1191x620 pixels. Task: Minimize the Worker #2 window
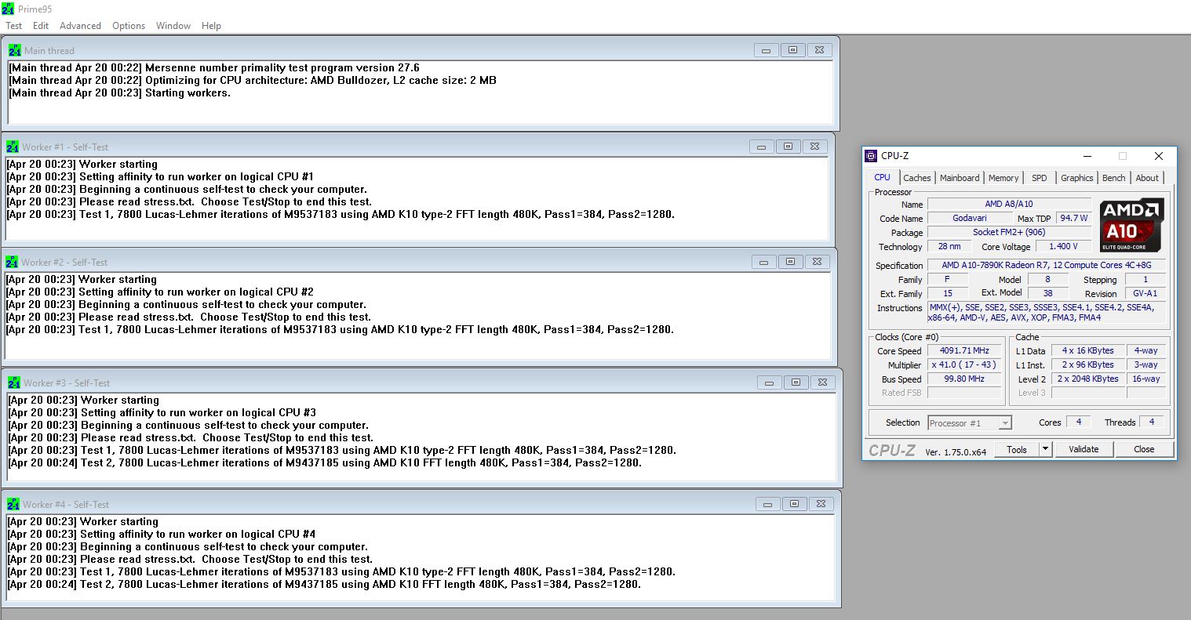point(763,262)
